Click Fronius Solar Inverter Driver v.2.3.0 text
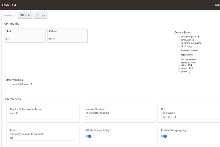 [26, 111]
